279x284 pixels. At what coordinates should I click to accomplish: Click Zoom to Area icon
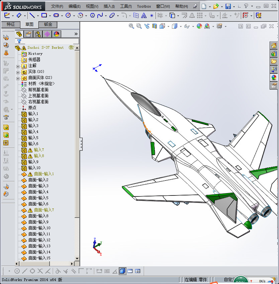click(x=139, y=26)
